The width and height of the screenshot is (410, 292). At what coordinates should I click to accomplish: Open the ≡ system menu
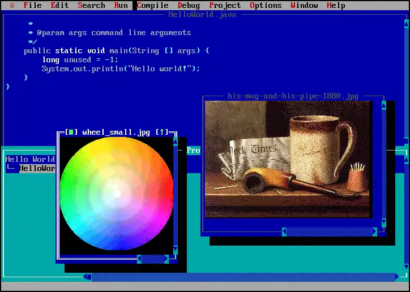click(12, 5)
